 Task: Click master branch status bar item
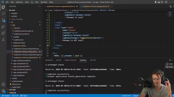click(6, 96)
